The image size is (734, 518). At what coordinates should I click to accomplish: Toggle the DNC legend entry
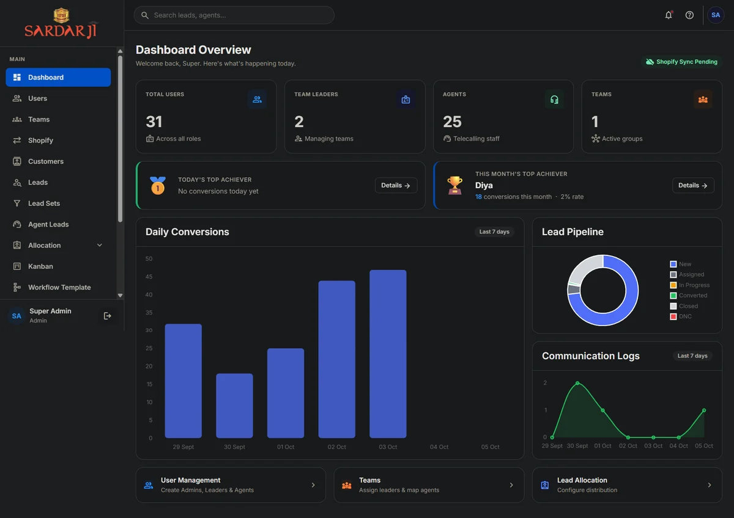(681, 316)
